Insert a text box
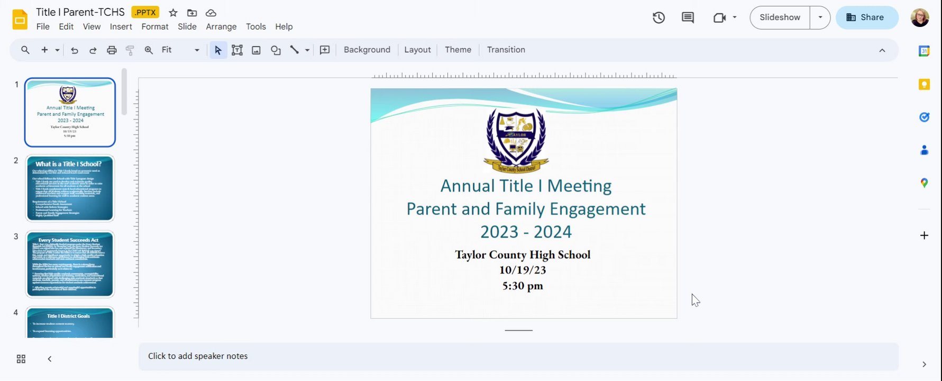 [237, 50]
